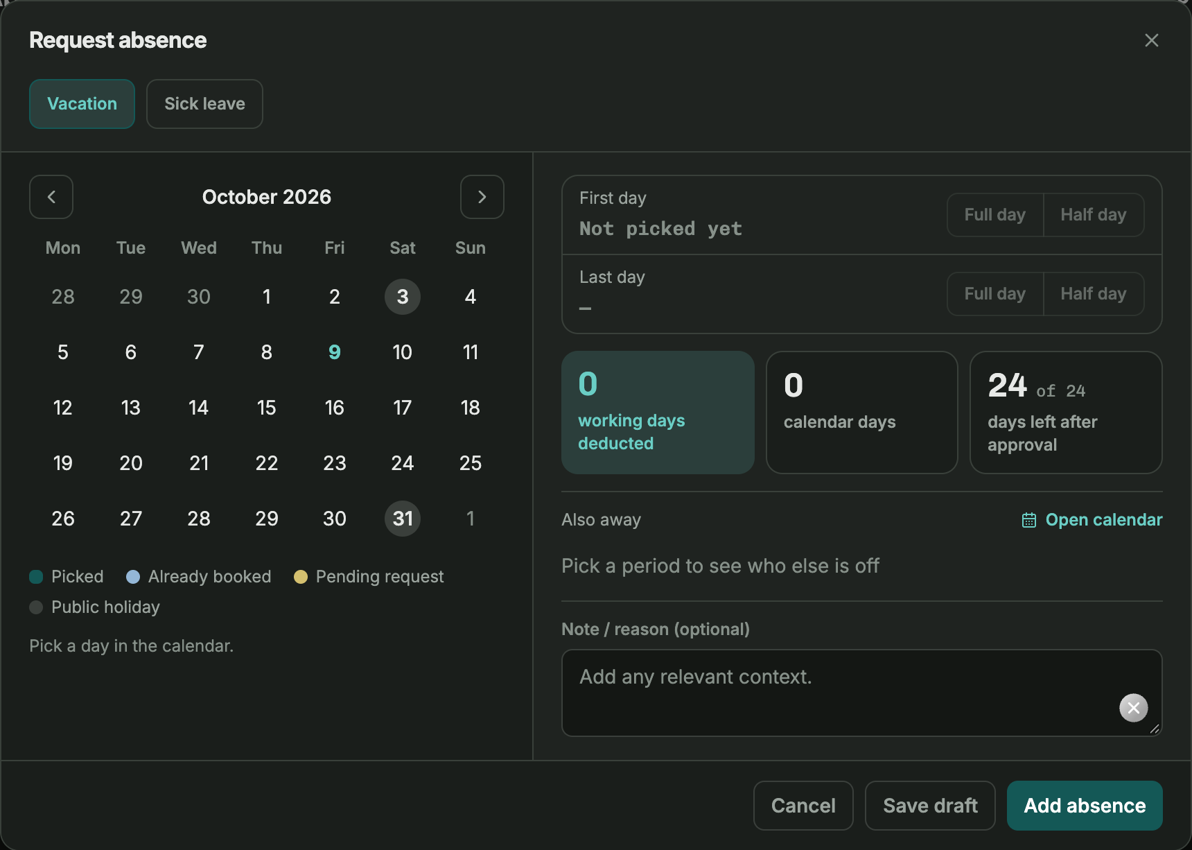Click November 1 trailing date
The image size is (1192, 850).
pos(471,519)
